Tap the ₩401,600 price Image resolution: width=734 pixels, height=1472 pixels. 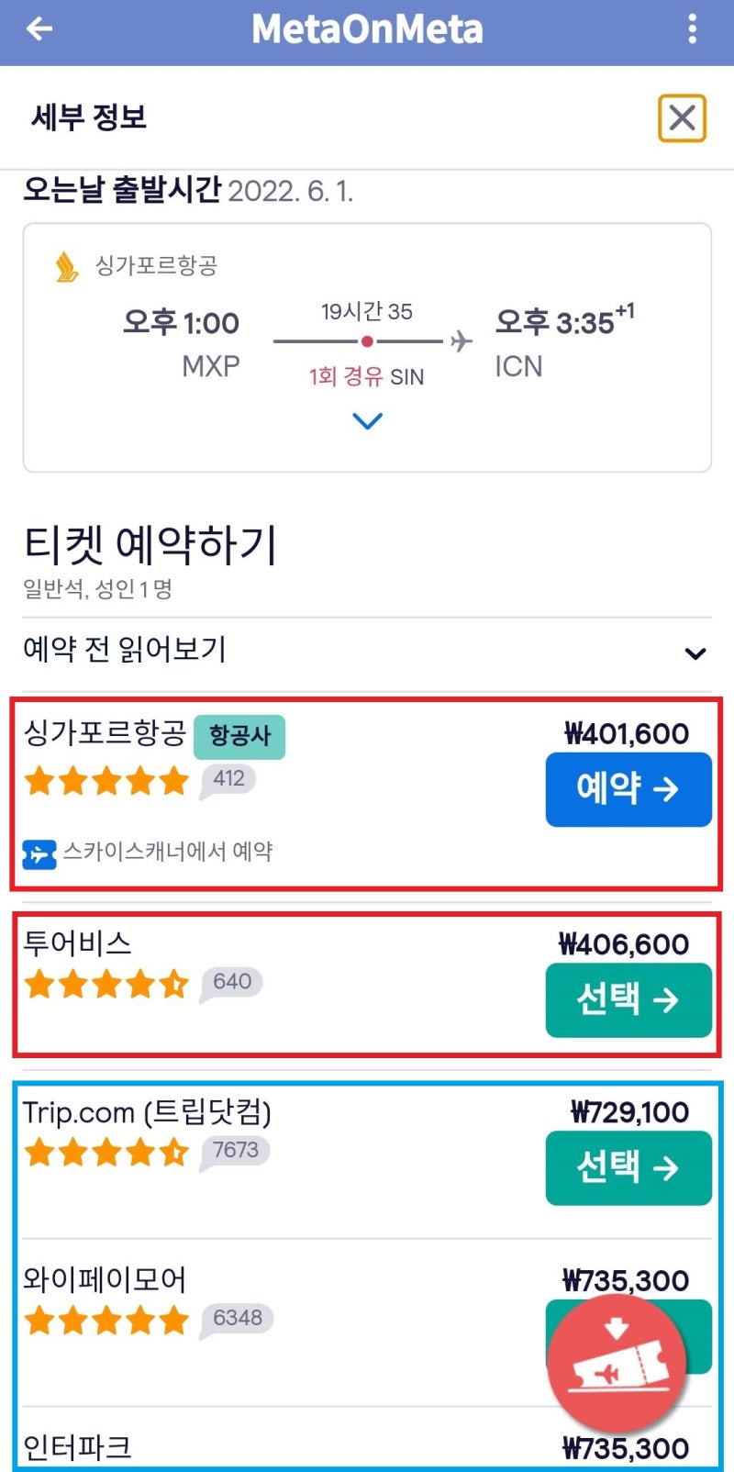pos(628,733)
